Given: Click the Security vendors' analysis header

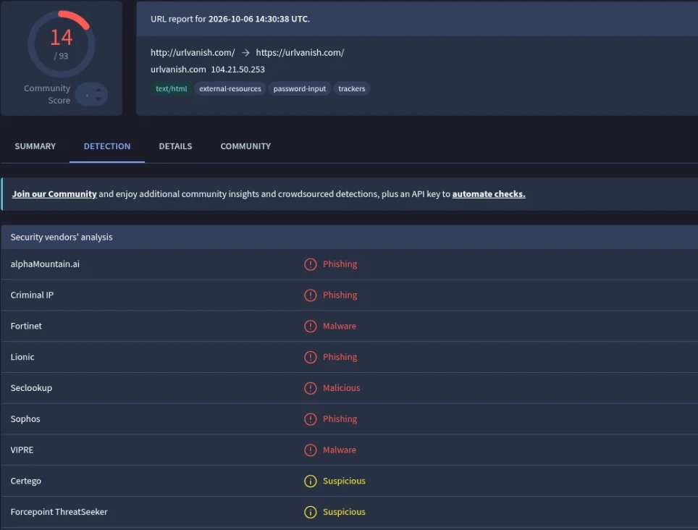Looking at the screenshot, I should coord(62,237).
